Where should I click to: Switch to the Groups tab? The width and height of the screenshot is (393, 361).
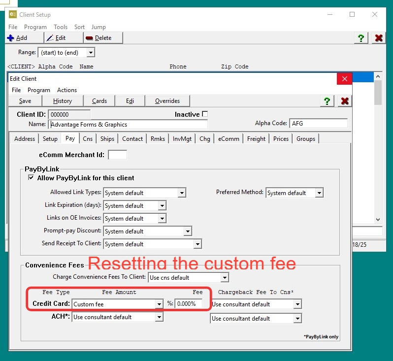[306, 138]
